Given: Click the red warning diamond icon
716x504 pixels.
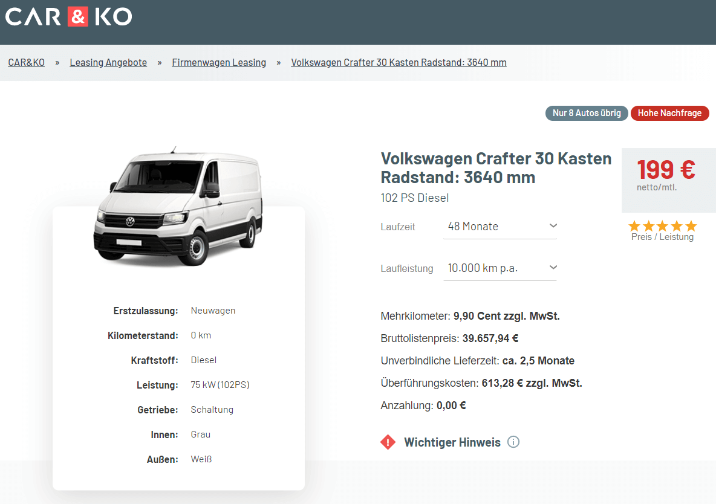Looking at the screenshot, I should [388, 442].
